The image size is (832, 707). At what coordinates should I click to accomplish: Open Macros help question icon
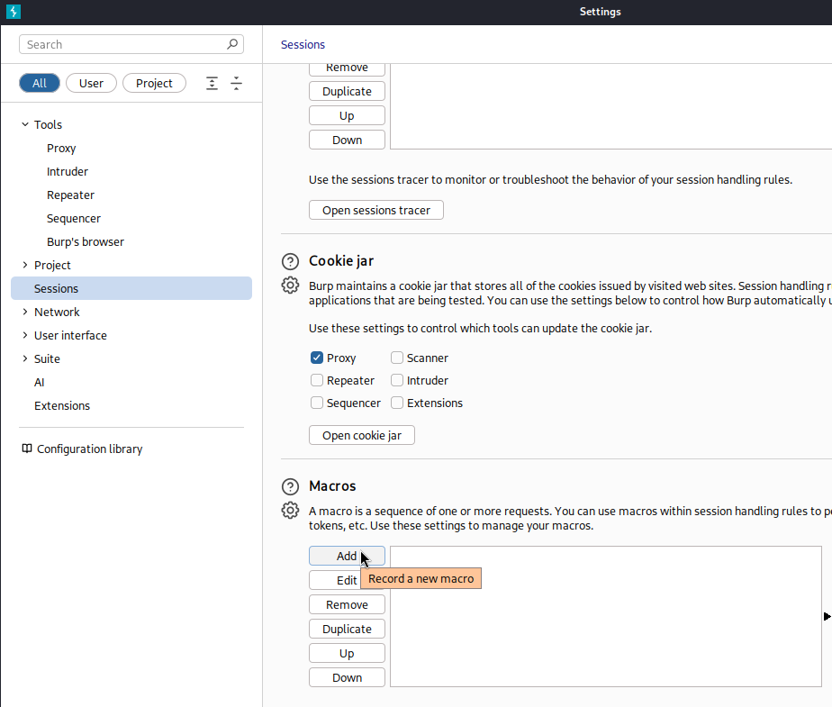[290, 486]
